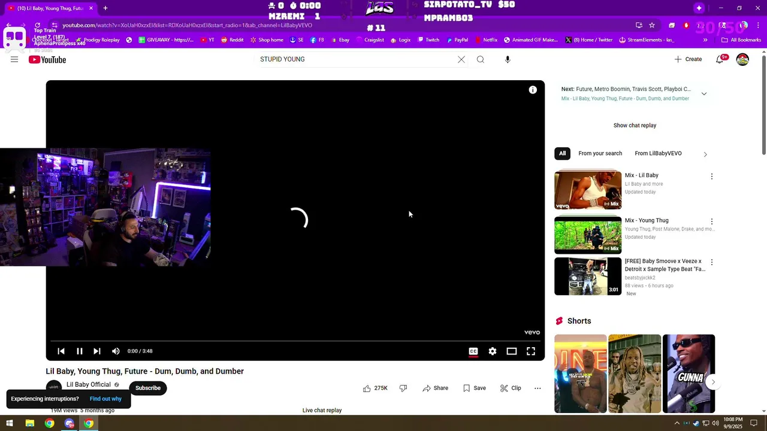Image resolution: width=767 pixels, height=431 pixels.
Task: Subscribe to Lil Baby Official
Action: click(148, 388)
